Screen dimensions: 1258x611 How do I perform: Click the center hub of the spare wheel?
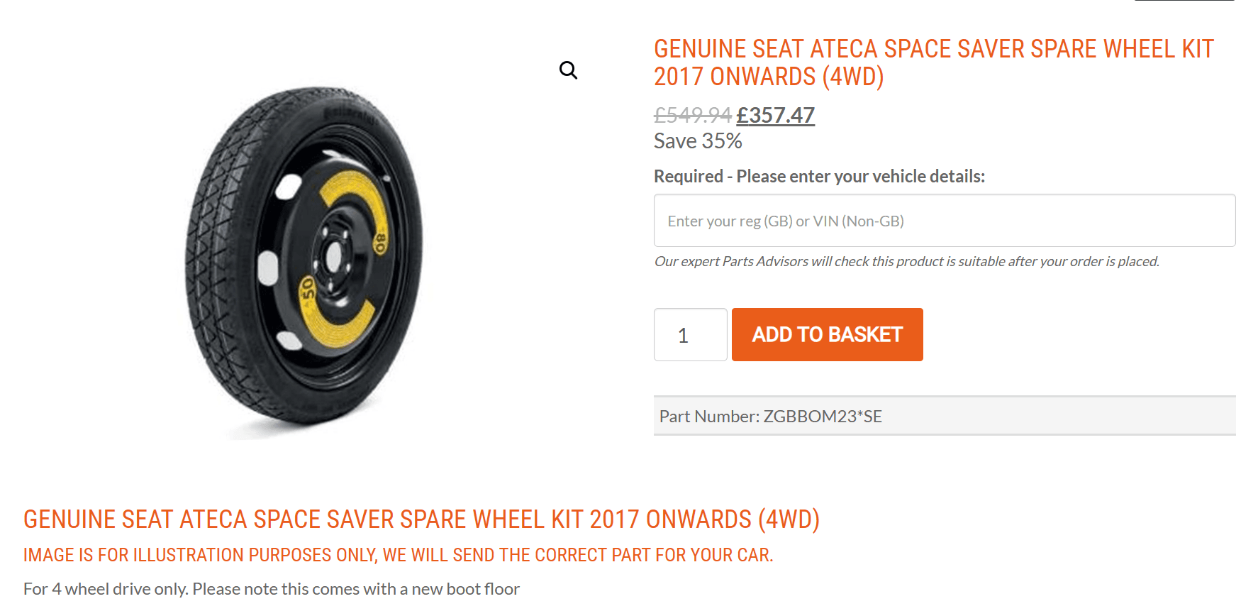(x=333, y=256)
